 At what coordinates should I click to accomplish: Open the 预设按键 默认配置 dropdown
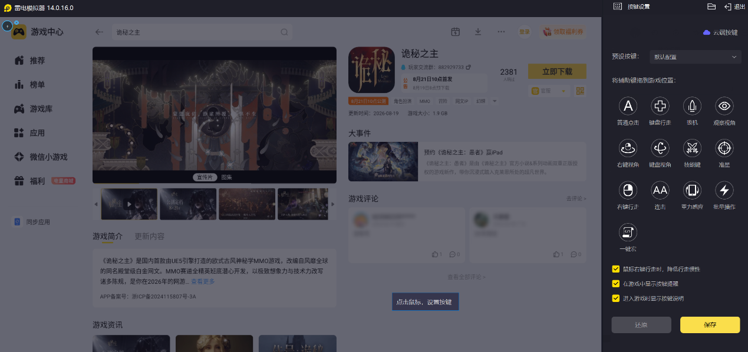[x=695, y=57]
